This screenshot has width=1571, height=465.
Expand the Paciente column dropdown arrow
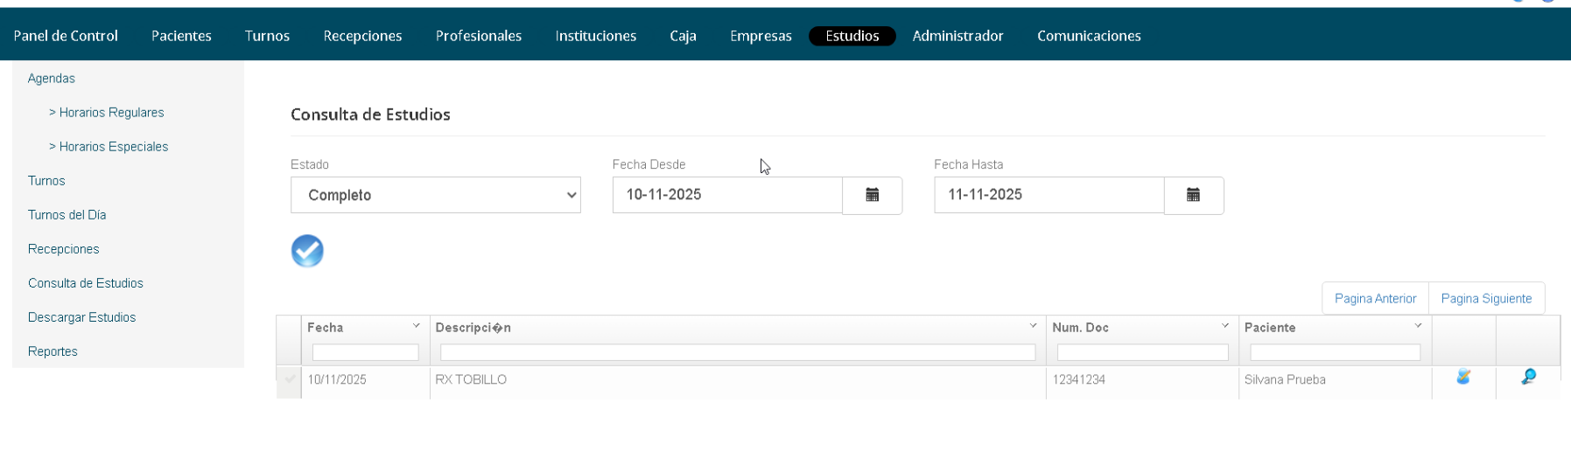point(1418,326)
